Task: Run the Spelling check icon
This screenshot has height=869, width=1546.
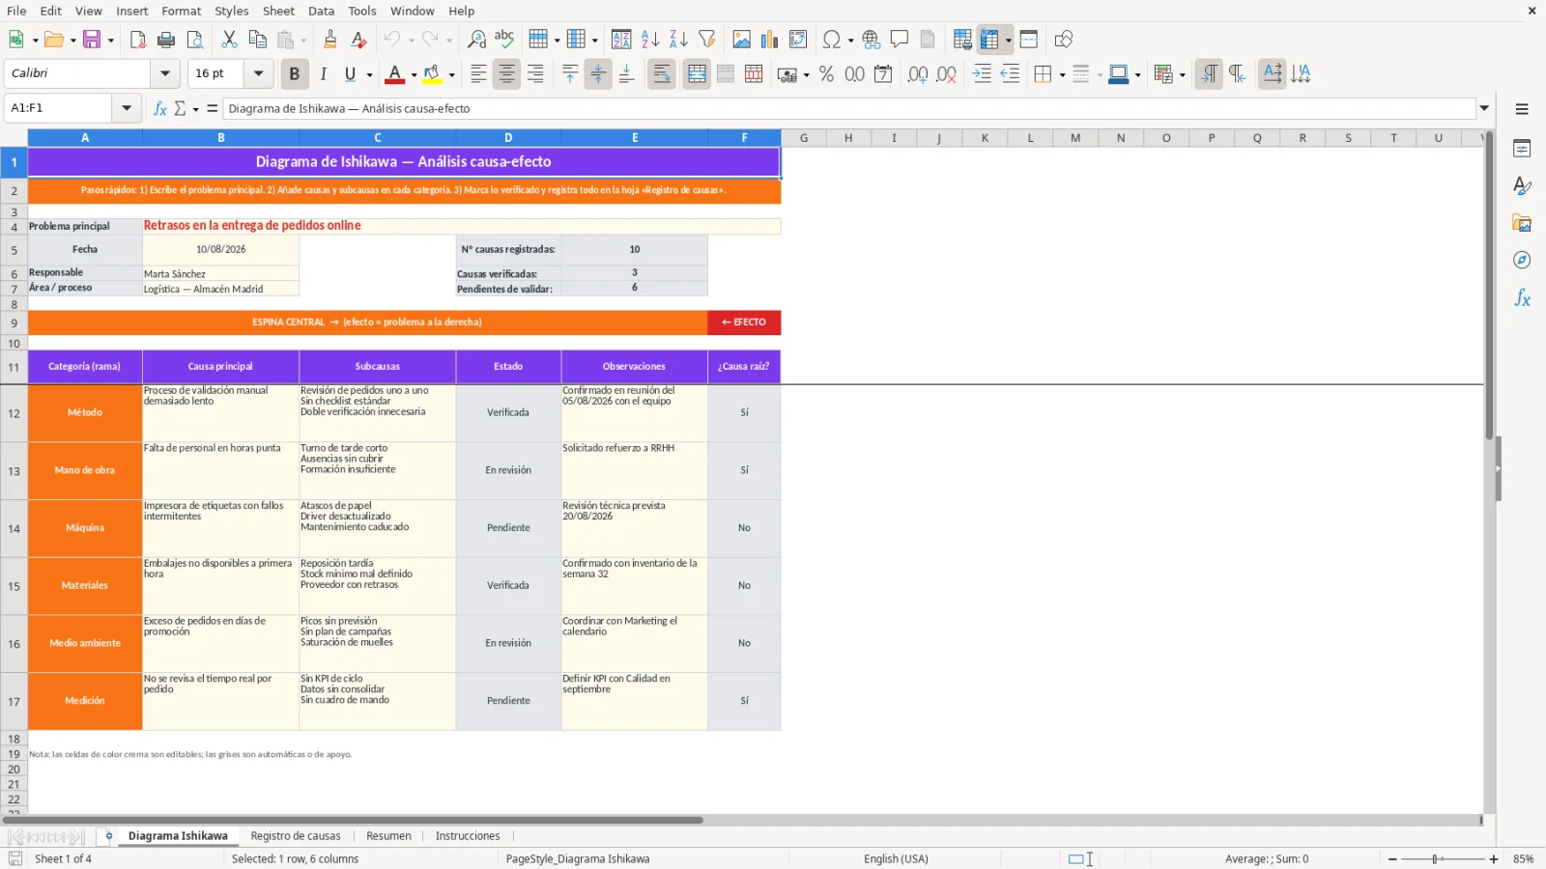Action: 504,40
